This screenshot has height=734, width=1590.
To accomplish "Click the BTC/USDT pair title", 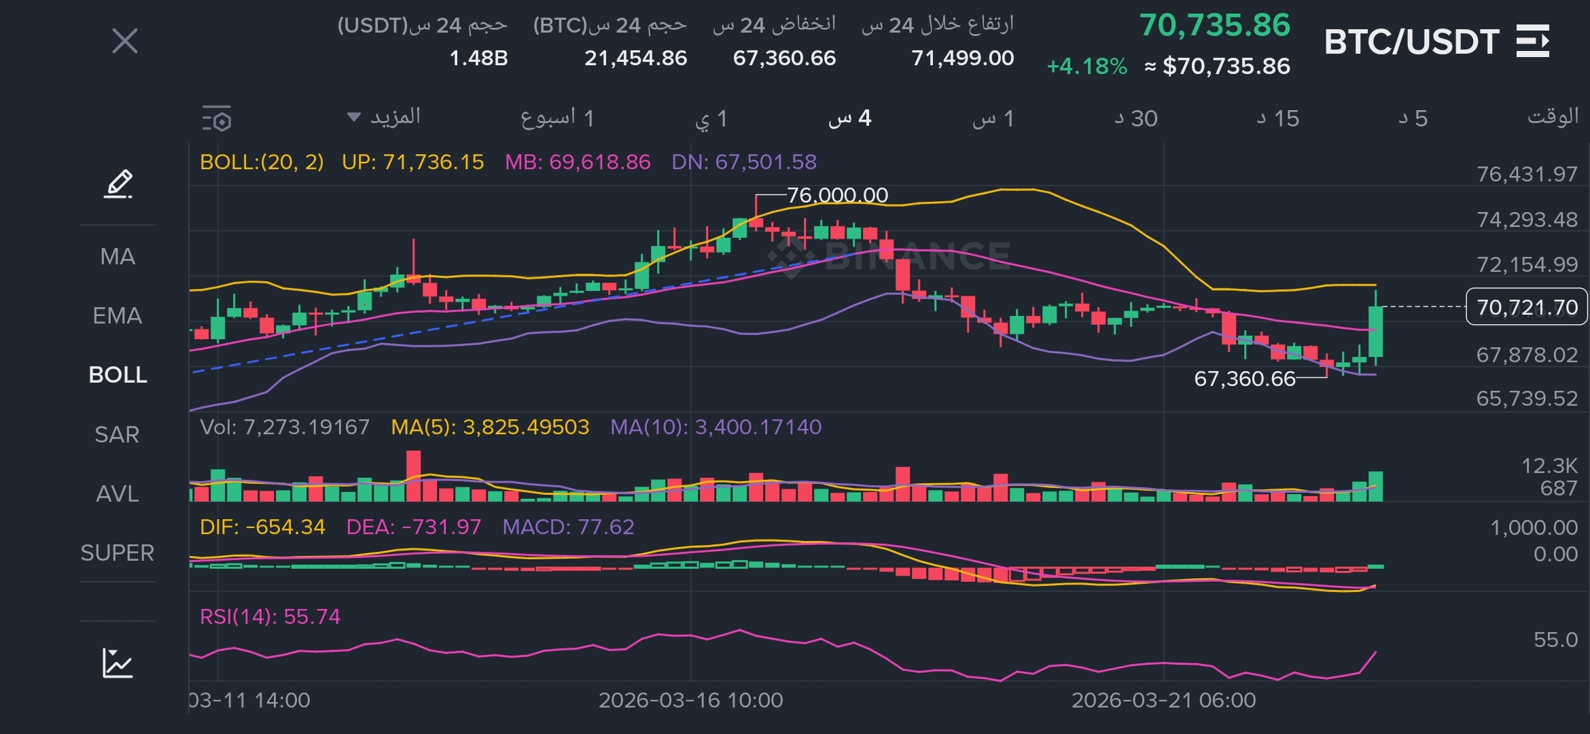I will [1411, 42].
